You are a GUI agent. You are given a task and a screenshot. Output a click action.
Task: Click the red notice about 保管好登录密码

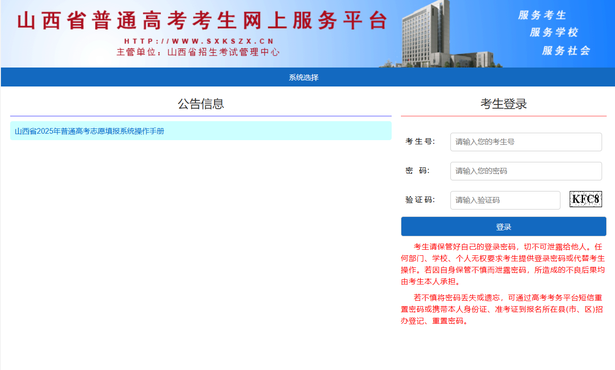click(x=503, y=264)
